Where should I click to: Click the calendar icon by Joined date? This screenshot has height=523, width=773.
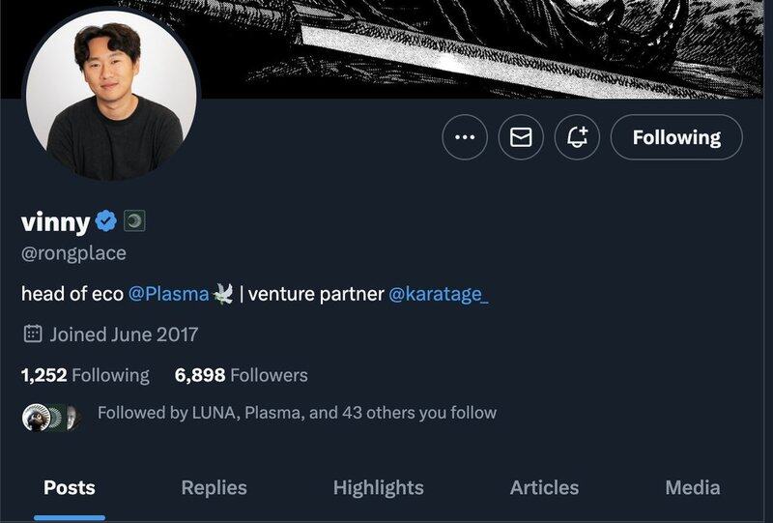32,334
